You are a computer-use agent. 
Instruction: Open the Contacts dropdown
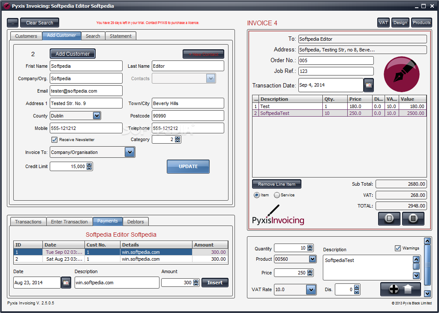(x=211, y=78)
